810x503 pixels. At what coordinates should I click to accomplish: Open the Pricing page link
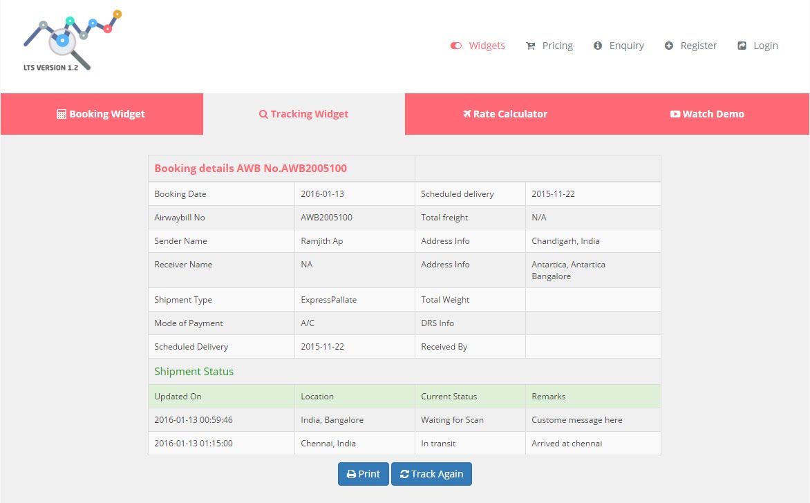[557, 46]
